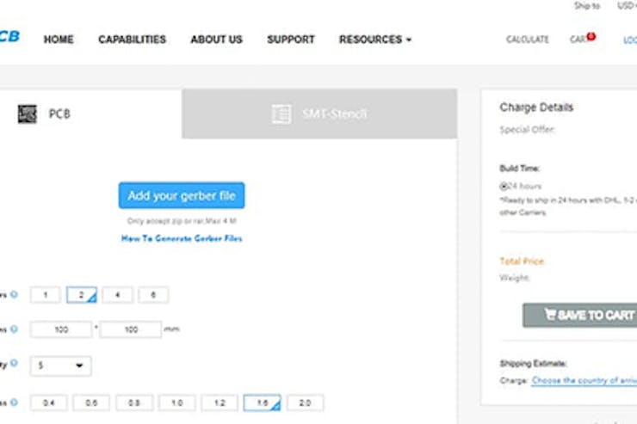Select 1.0 thickness option

176,402
